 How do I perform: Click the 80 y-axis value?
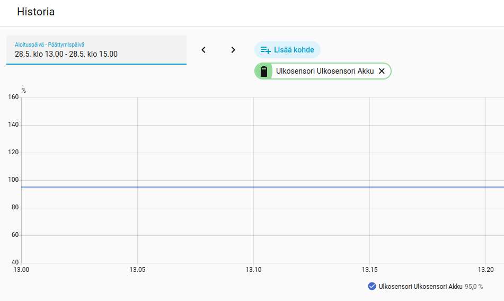(x=15, y=208)
